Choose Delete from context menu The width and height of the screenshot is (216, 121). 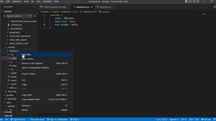click(x=45, y=110)
